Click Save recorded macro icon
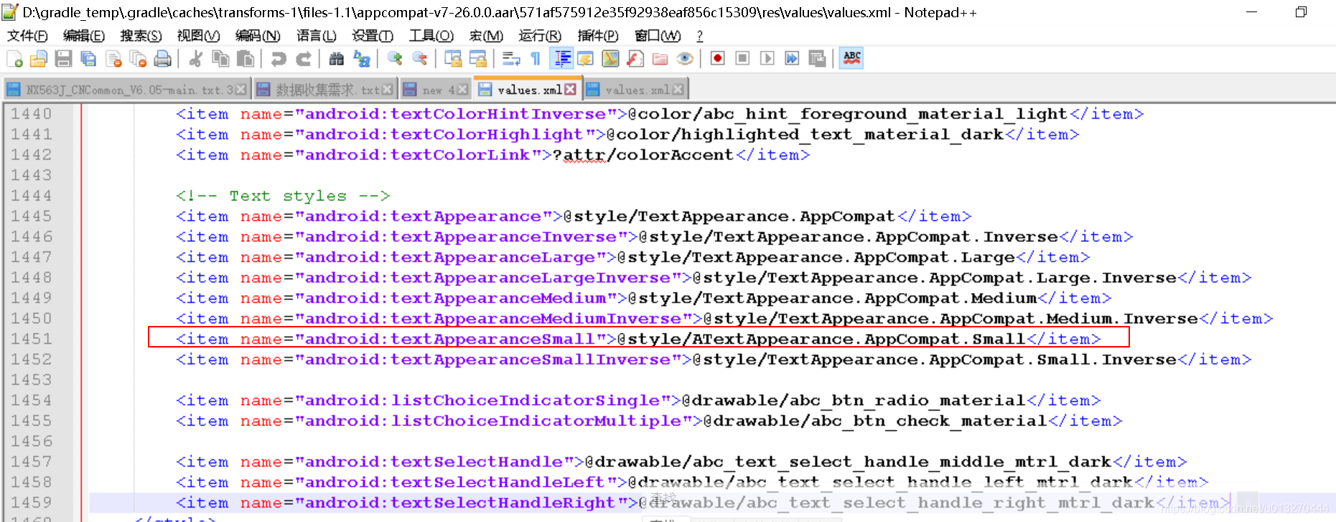This screenshot has height=522, width=1336. pyautogui.click(x=817, y=59)
